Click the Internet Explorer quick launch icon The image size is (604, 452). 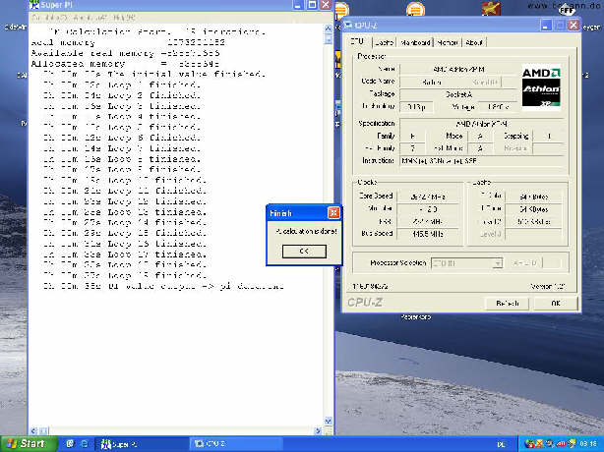[x=85, y=444]
